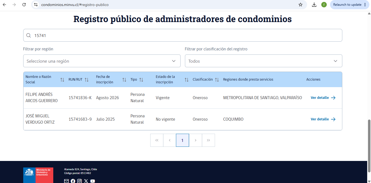Bookmark this page with the star icon

301,5
